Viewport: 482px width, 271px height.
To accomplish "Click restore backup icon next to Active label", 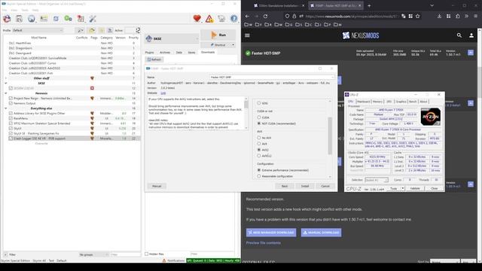I will tap(110, 30).
